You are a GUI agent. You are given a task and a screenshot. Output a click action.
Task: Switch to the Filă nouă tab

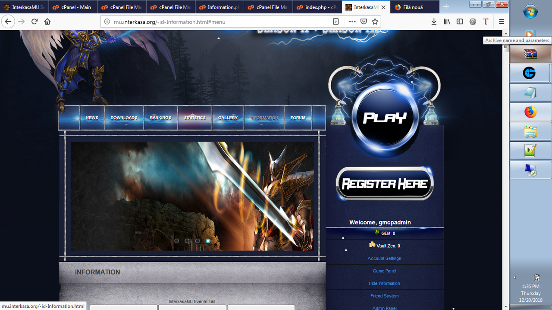point(415,7)
